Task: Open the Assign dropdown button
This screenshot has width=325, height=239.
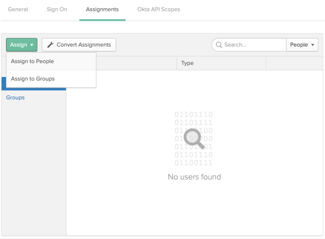Action: [x=22, y=45]
